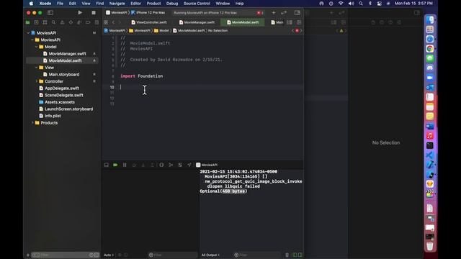The image size is (461, 259).
Task: Go back in editor history
Action: pos(113,22)
